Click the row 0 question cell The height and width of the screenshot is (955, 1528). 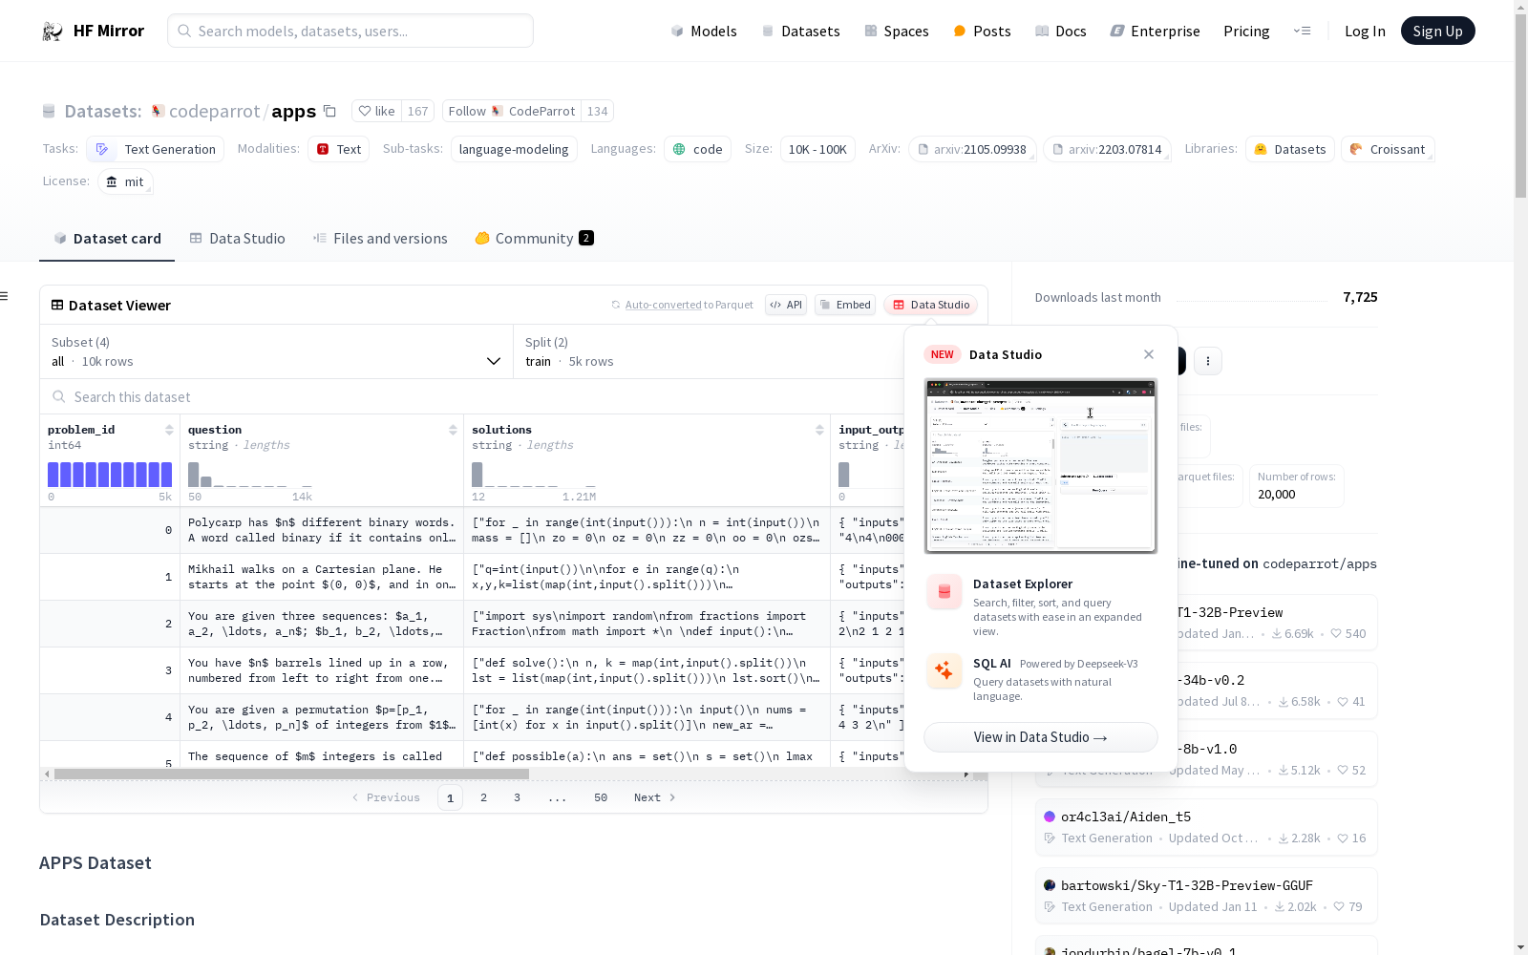(322, 530)
